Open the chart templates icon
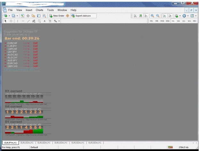This screenshot has height=151, width=200. [x=192, y=16]
